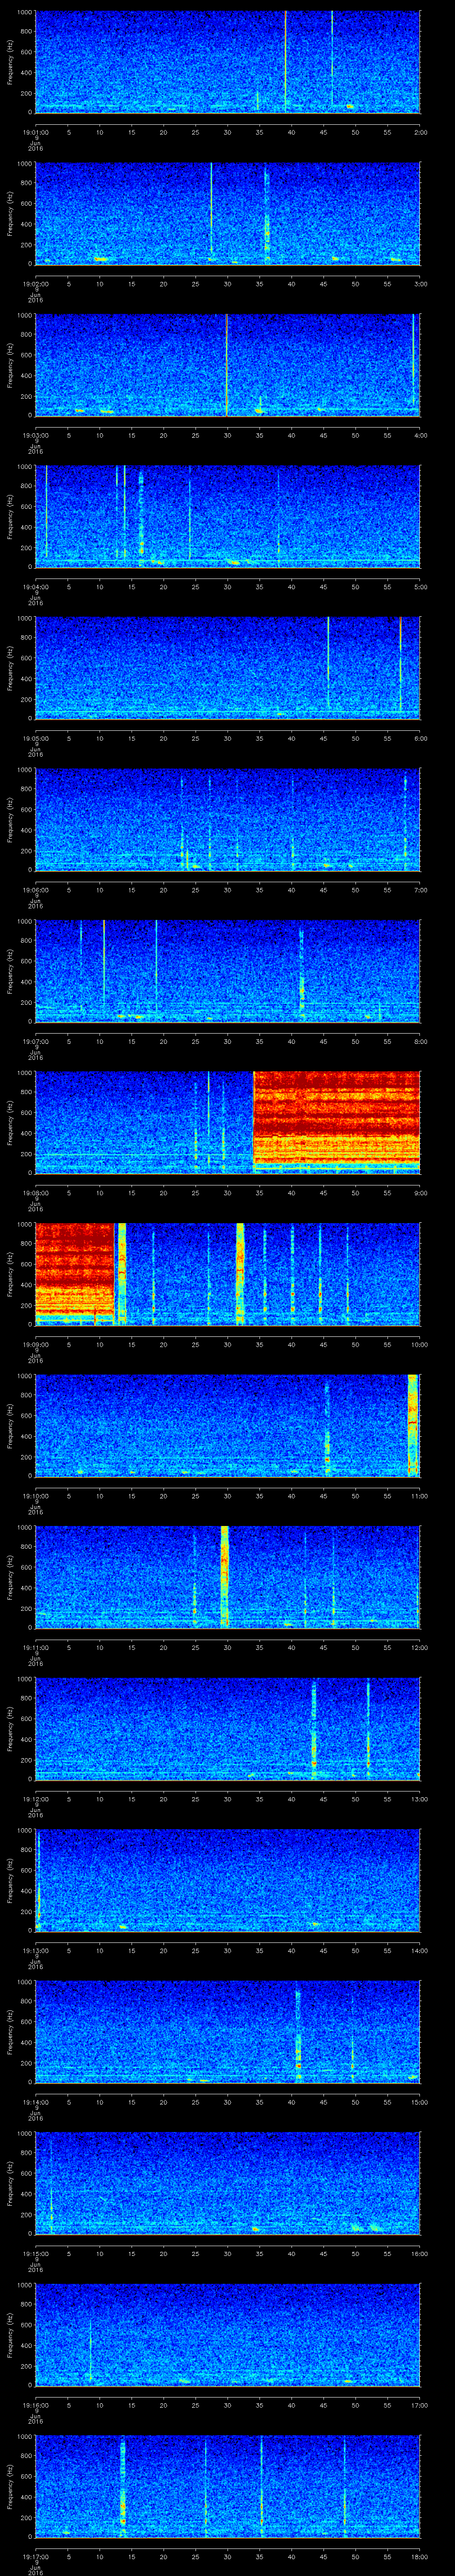Click the '5:00' end time label
This screenshot has width=455, height=2576.
(x=420, y=587)
